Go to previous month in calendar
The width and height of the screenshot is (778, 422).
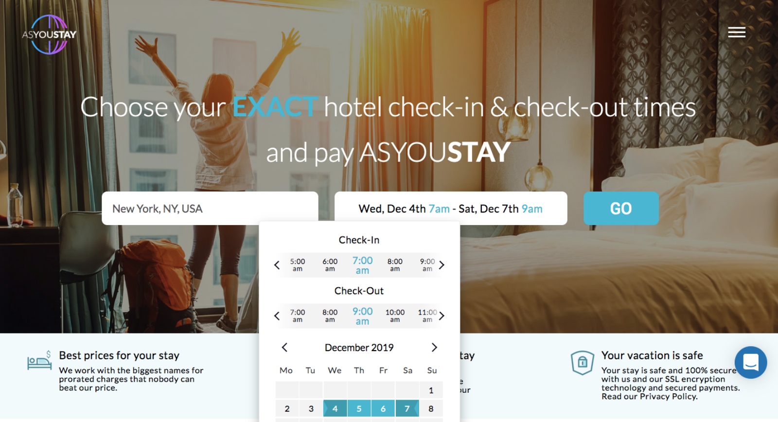pos(284,347)
